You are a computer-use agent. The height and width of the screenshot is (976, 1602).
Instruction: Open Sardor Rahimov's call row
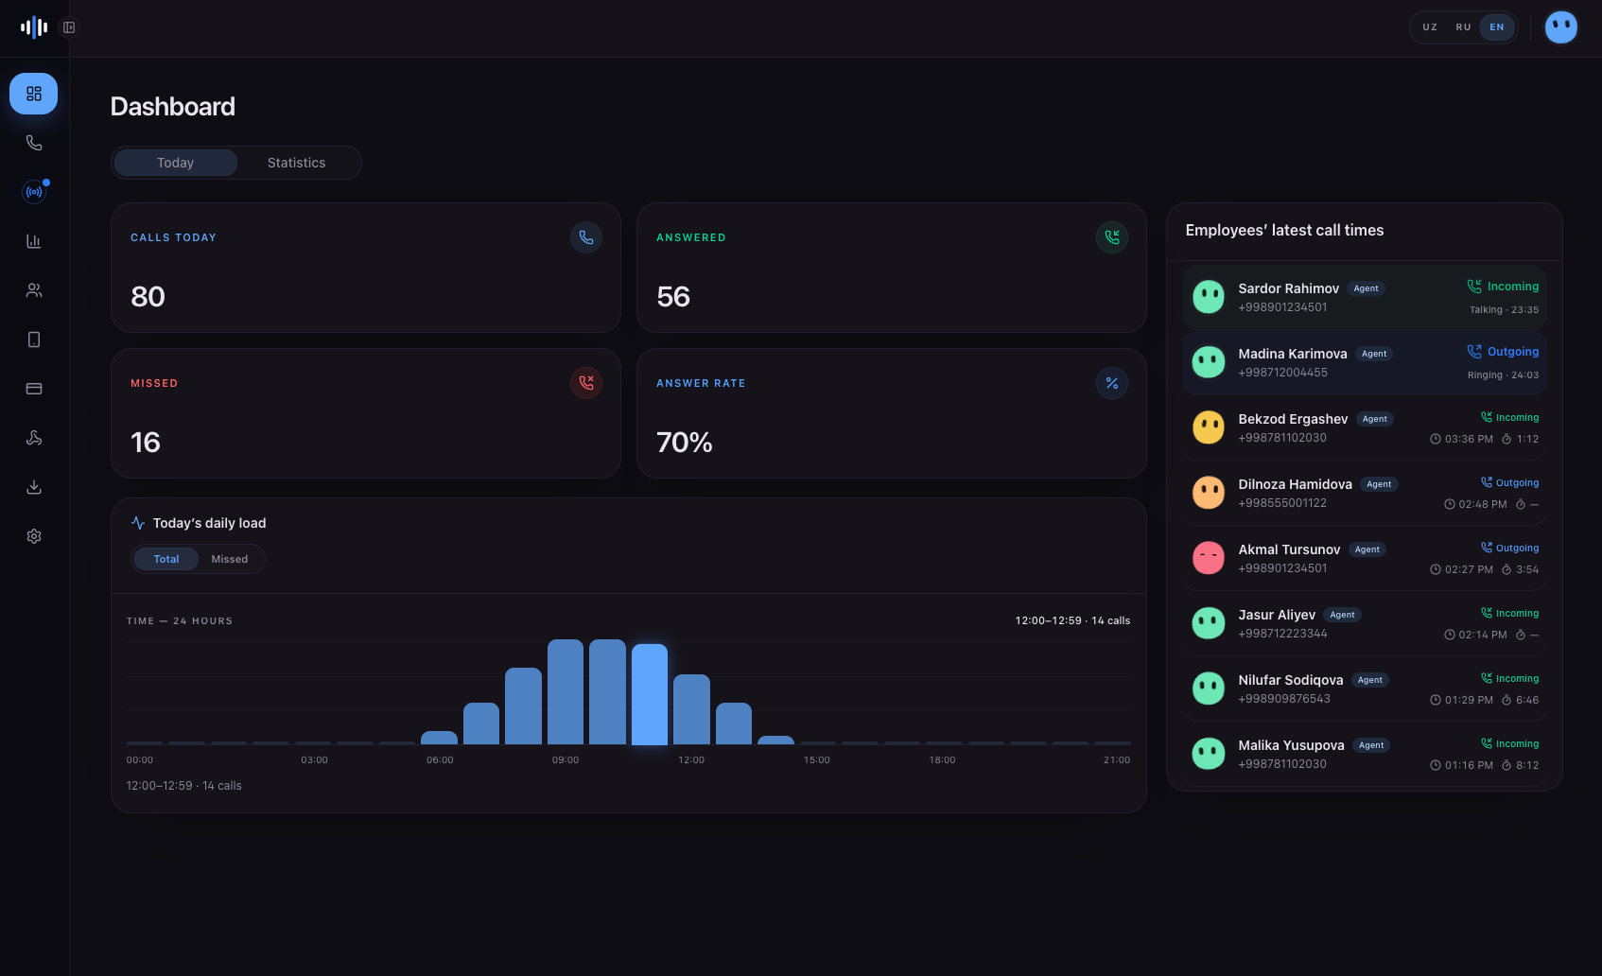(x=1364, y=297)
